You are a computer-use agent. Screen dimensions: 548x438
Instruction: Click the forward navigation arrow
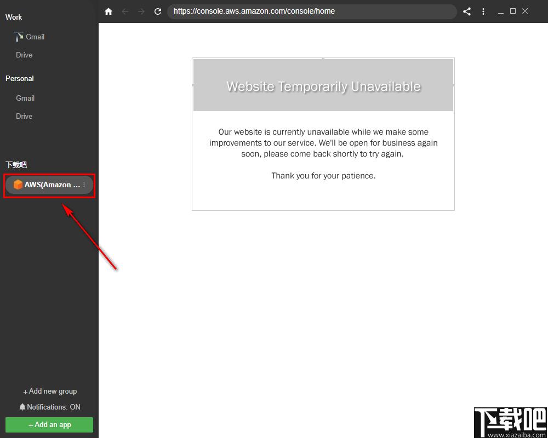[141, 11]
